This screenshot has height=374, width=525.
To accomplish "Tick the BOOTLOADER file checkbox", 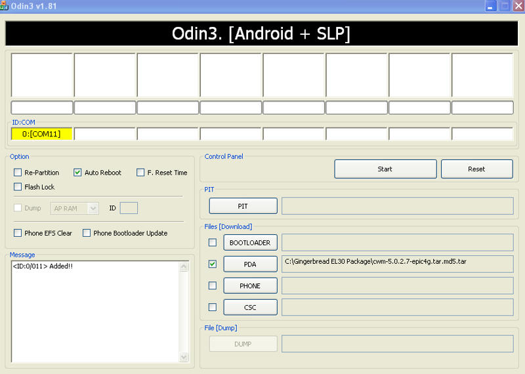I will tap(213, 242).
